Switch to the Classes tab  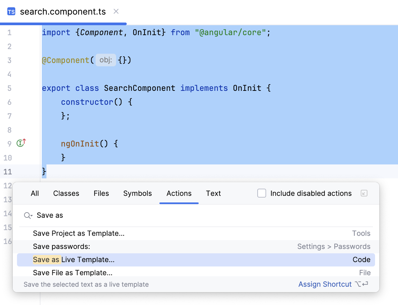(x=66, y=193)
